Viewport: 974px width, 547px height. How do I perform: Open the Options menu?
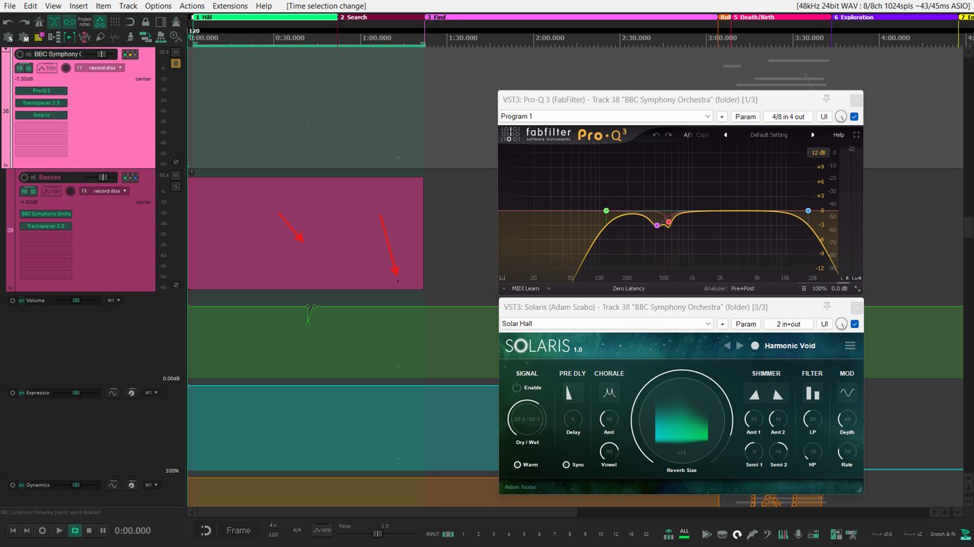click(x=158, y=6)
